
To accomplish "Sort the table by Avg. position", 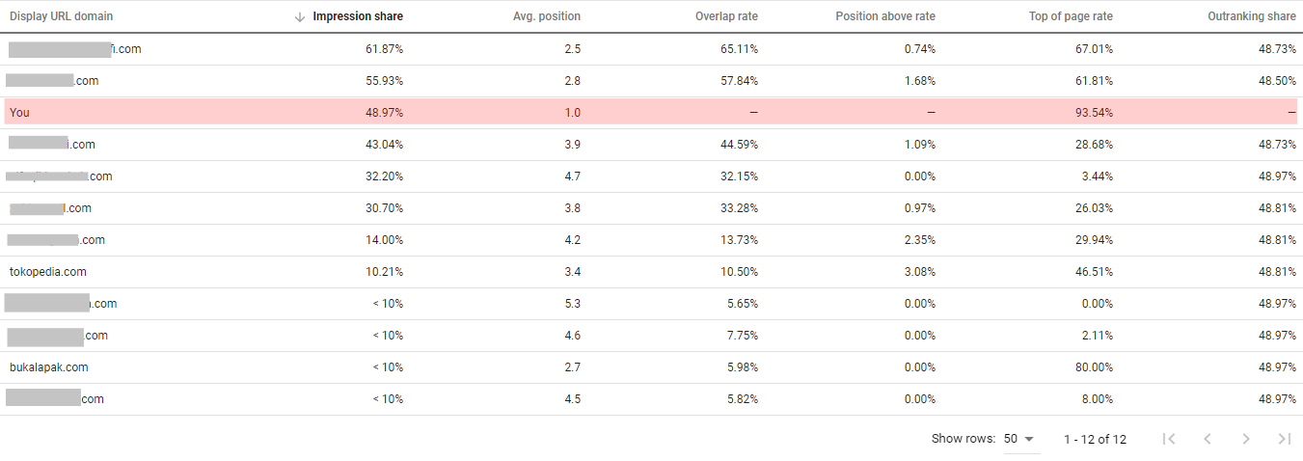I will [547, 16].
